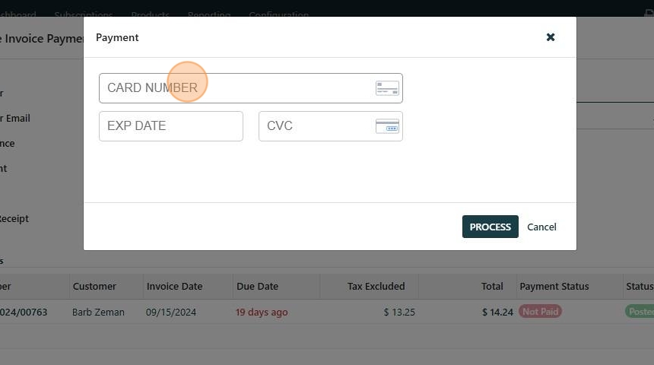The width and height of the screenshot is (654, 365).
Task: Cancel the payment dialog
Action: click(x=541, y=227)
